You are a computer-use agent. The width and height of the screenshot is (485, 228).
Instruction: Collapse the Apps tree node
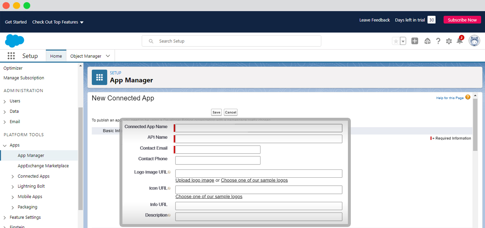tap(5, 145)
